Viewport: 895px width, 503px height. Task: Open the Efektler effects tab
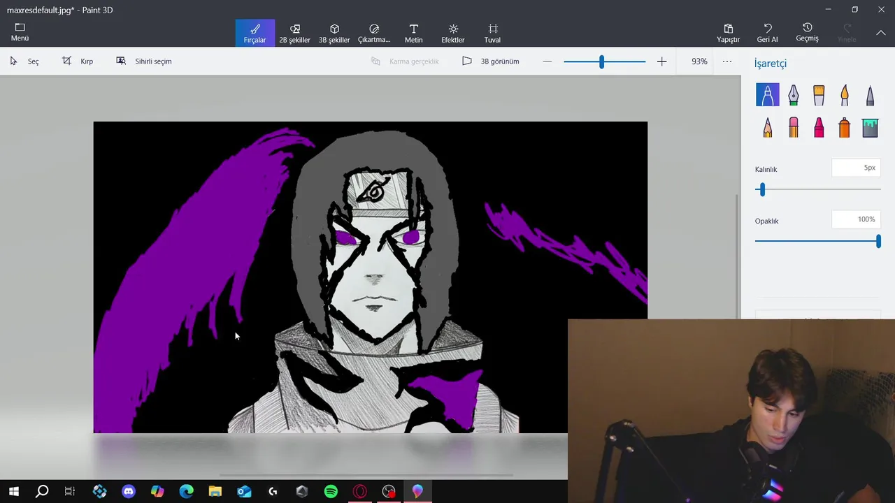453,33
